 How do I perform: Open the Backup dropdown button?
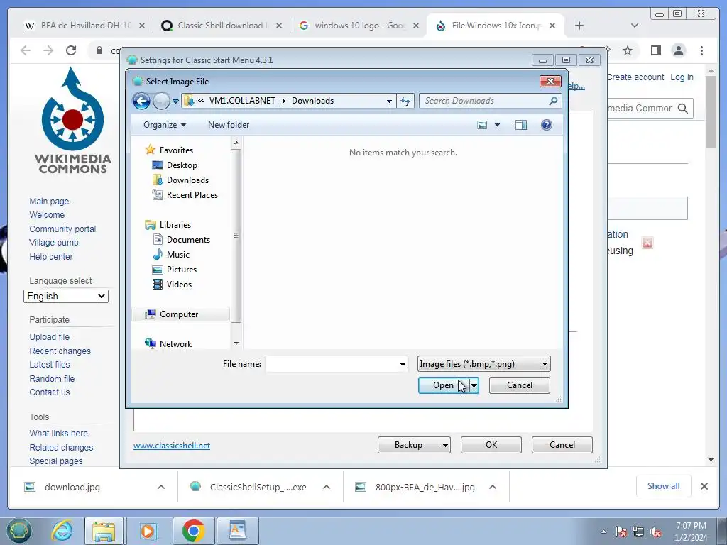click(414, 445)
